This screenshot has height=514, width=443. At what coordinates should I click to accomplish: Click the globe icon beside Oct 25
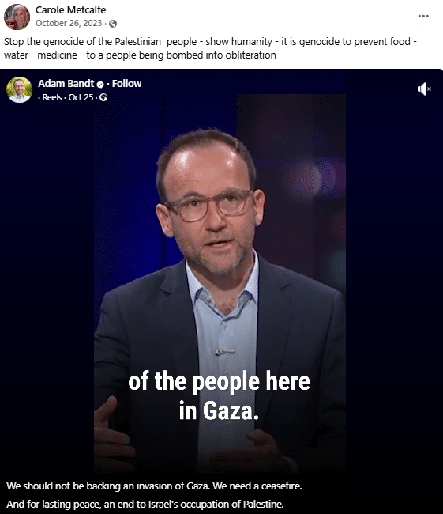pyautogui.click(x=103, y=97)
